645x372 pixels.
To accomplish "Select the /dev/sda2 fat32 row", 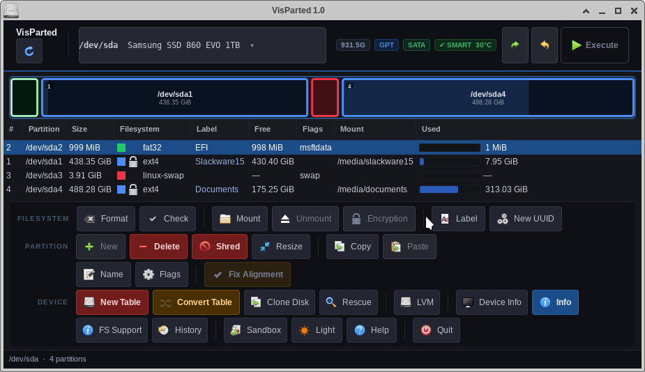I will coord(322,148).
